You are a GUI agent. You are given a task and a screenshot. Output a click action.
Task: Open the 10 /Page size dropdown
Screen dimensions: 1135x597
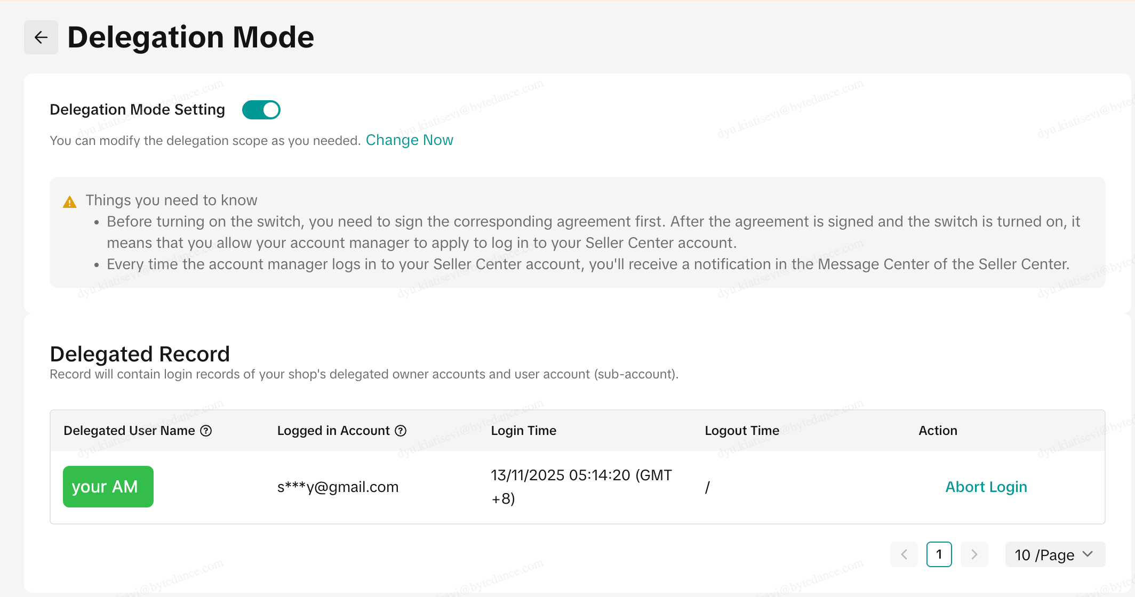1054,554
